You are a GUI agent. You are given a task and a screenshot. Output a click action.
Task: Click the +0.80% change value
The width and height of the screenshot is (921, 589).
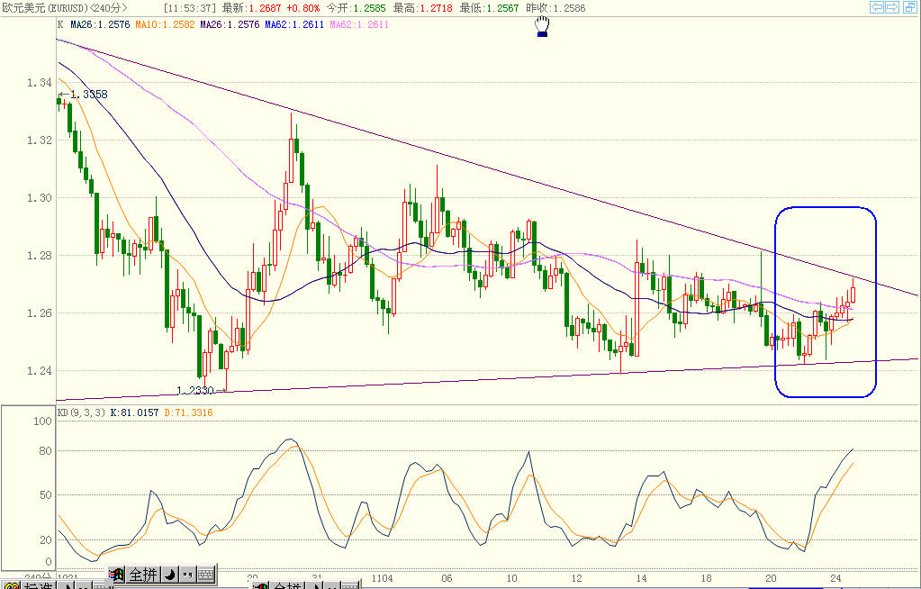(303, 8)
